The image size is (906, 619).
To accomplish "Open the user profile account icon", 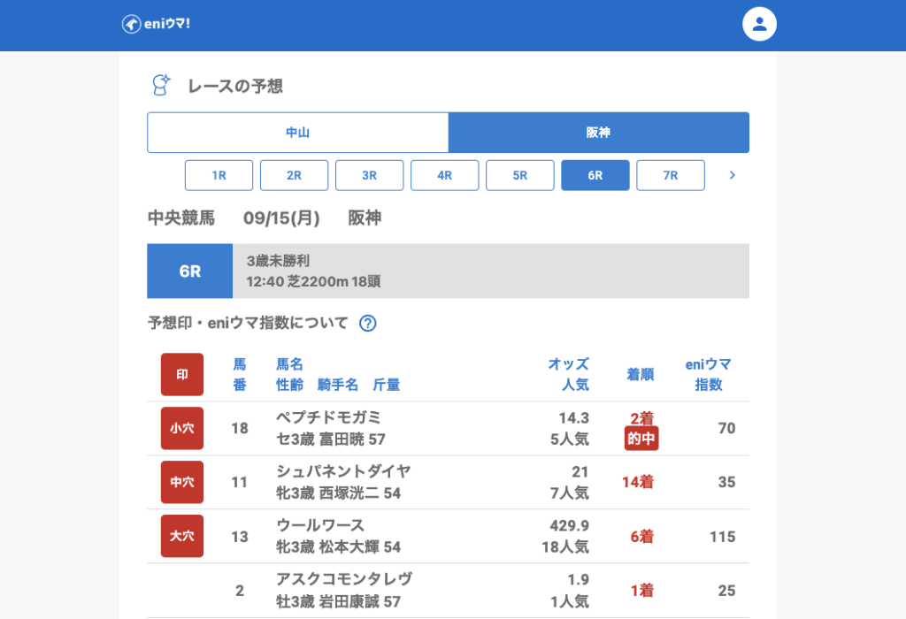I will point(758,24).
